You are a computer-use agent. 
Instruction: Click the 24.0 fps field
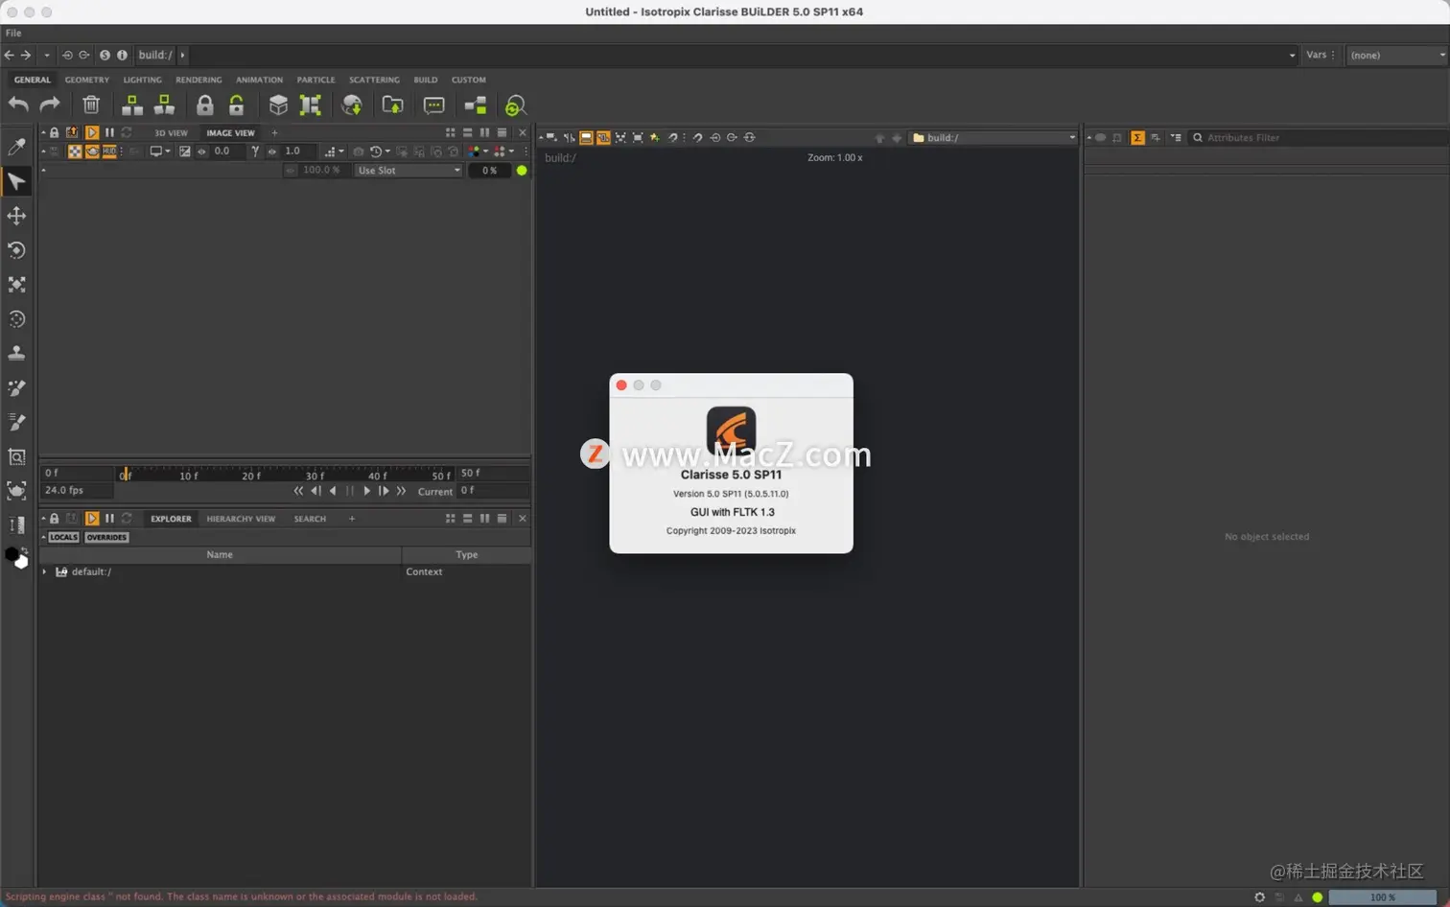click(77, 491)
